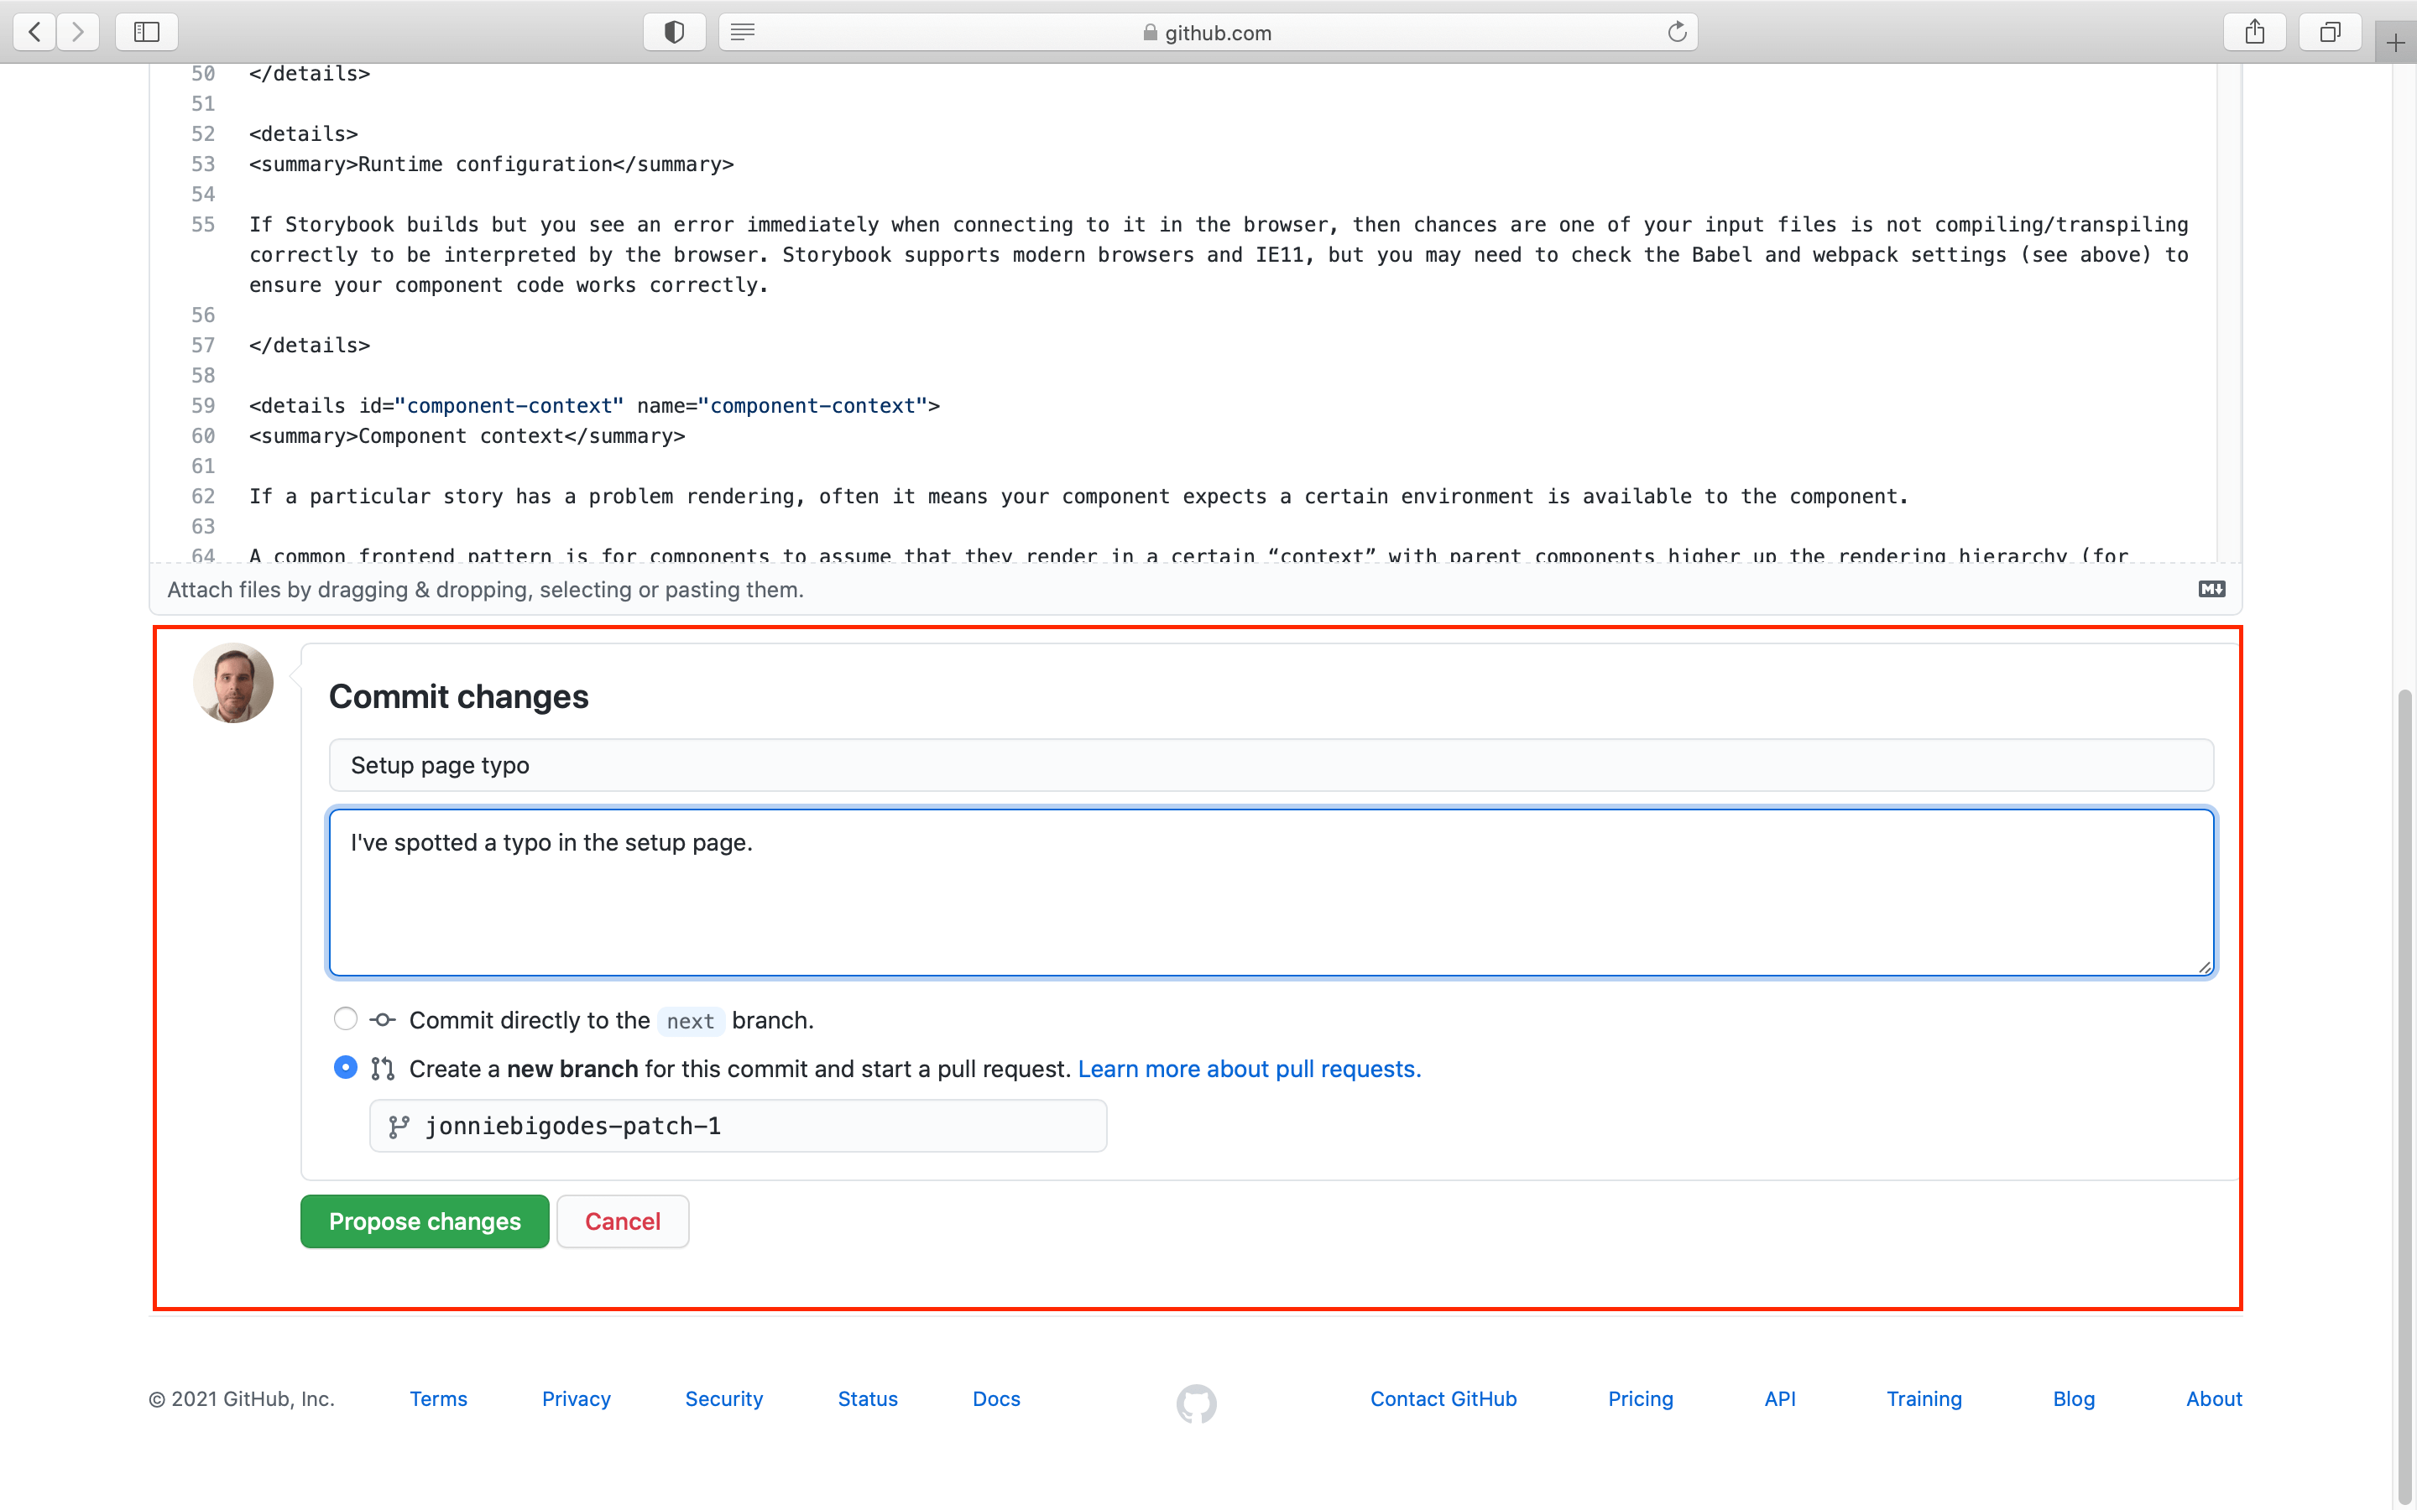Screen dimensions: 2417x1510
Task: Open the privacy shield report icon
Action: 674,32
